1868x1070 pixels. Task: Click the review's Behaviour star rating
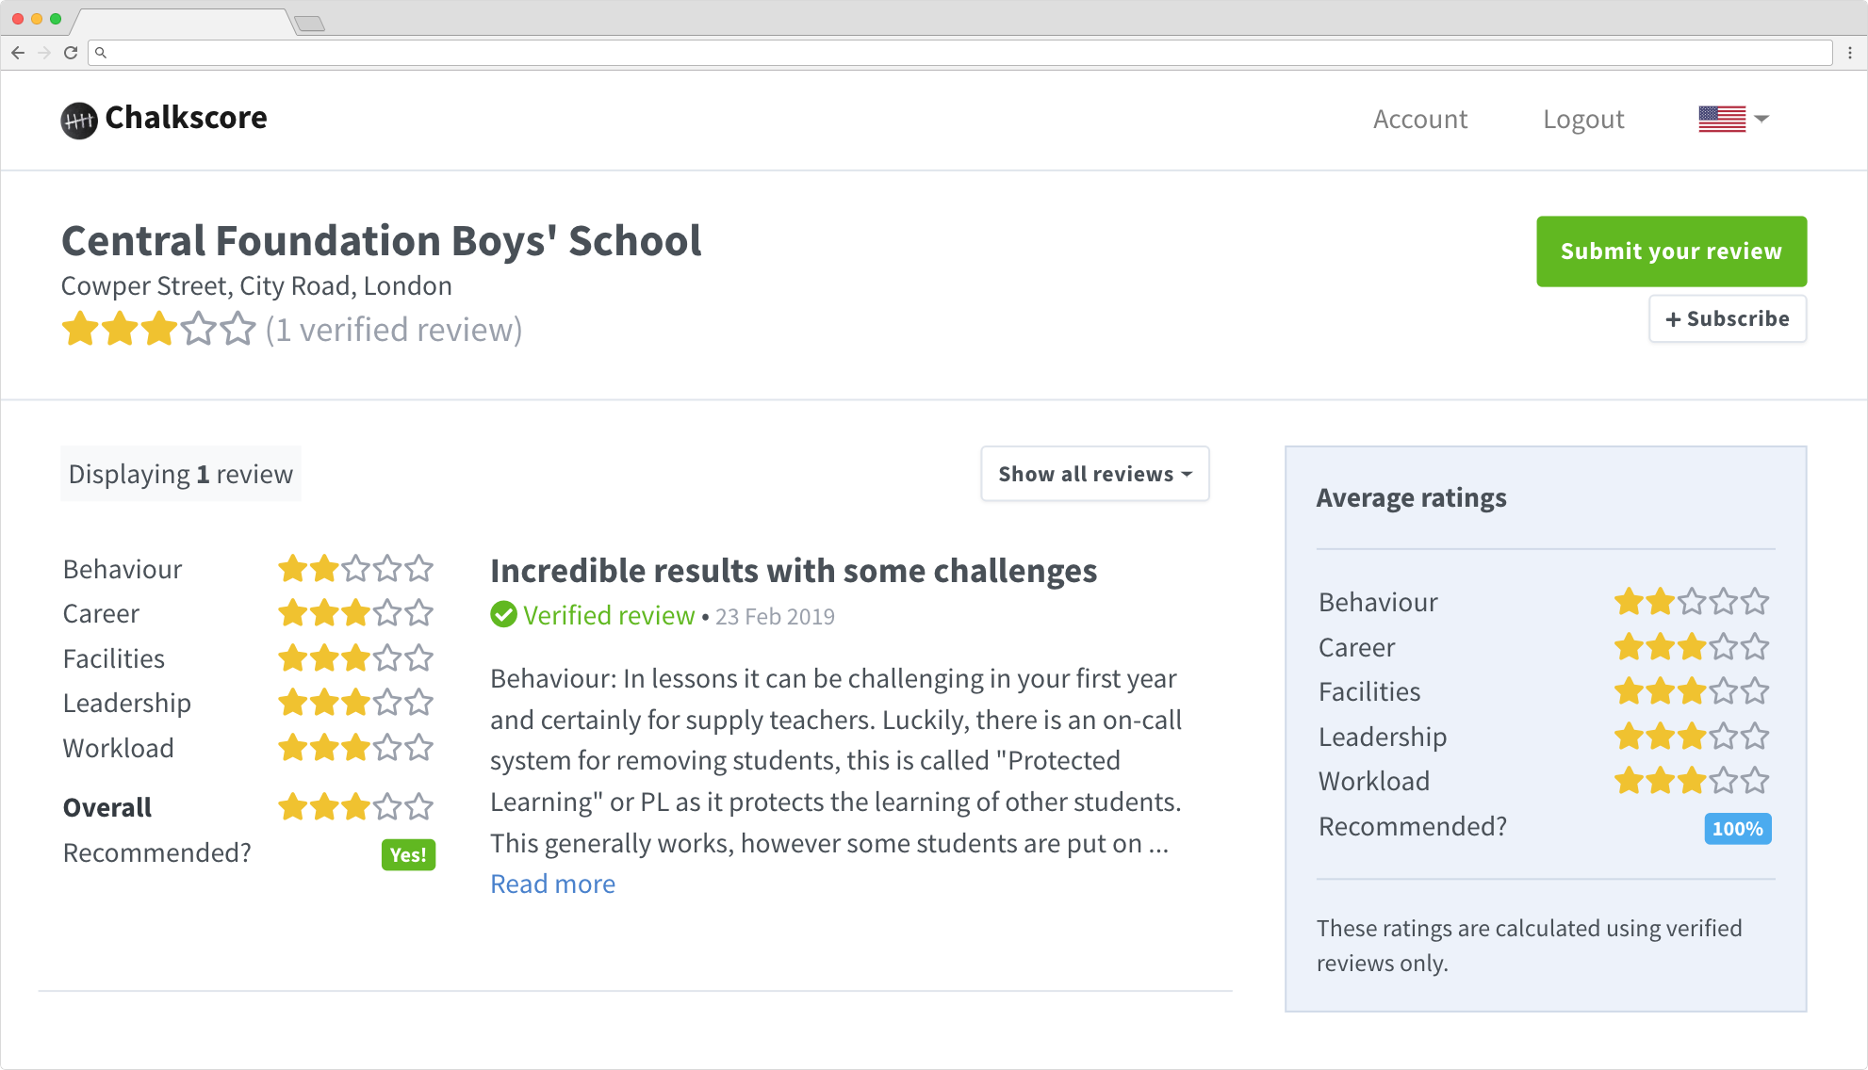(355, 569)
